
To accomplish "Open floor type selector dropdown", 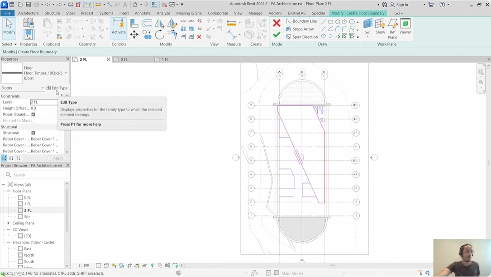I will (x=66, y=73).
